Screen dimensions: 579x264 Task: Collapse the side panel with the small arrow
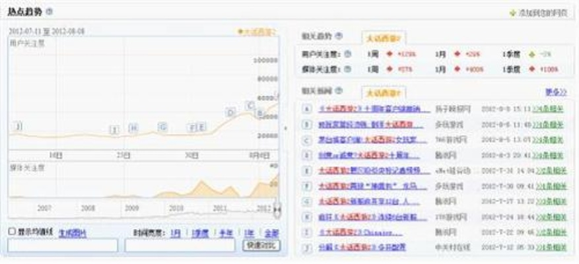pos(285,128)
